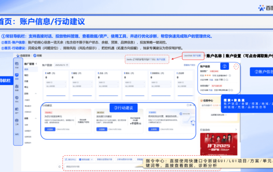Click the 任务中心 panel heading
273x172 pixels.
(x=208, y=100)
